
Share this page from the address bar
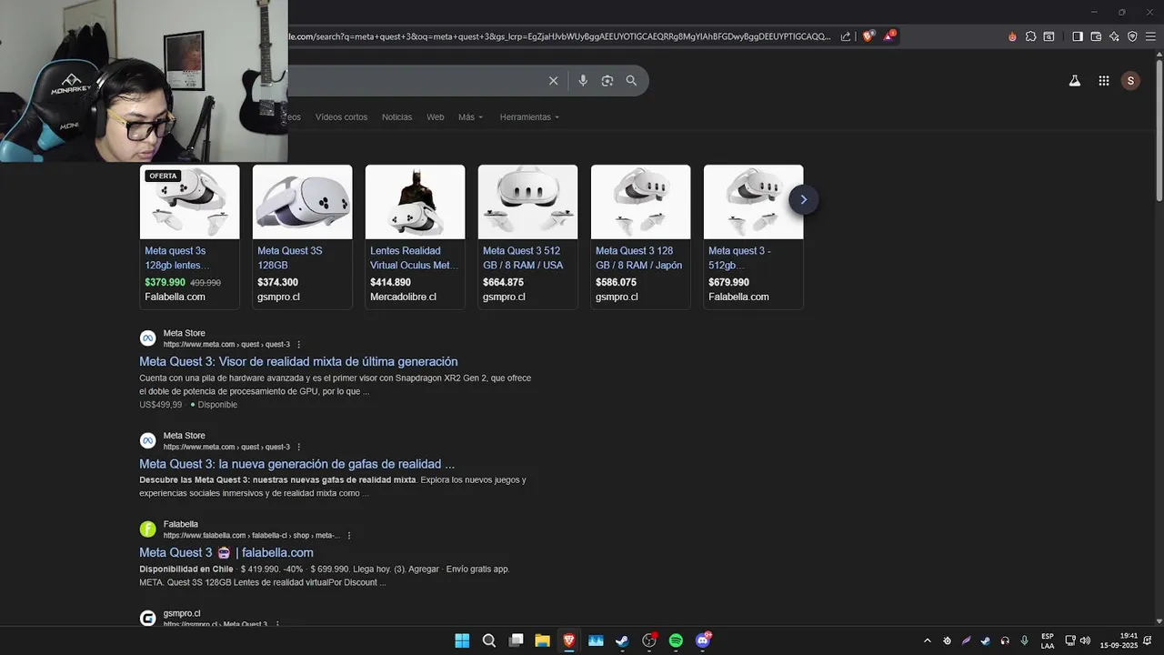tap(846, 36)
